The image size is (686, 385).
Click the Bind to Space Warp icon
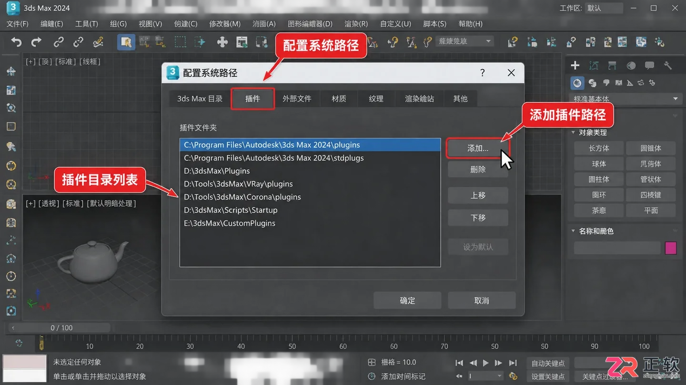(x=98, y=42)
